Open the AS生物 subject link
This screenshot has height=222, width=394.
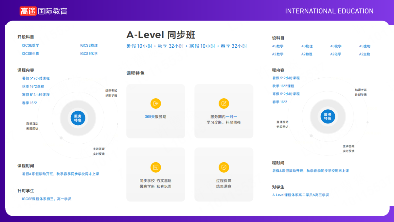tap(365, 46)
